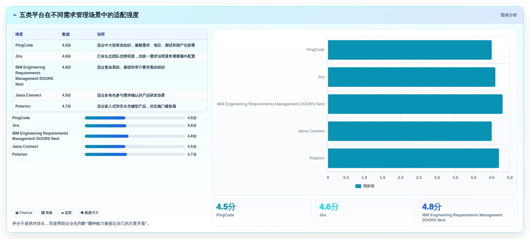Select the 进度 chip
530x239 pixels.
(66, 213)
